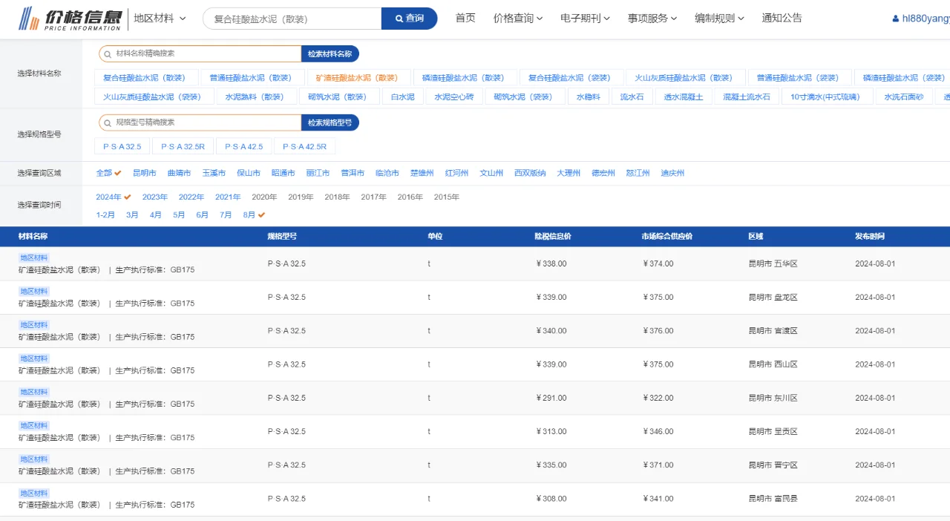Select the 白水泥 material tag
This screenshot has height=521, width=950.
pos(402,96)
